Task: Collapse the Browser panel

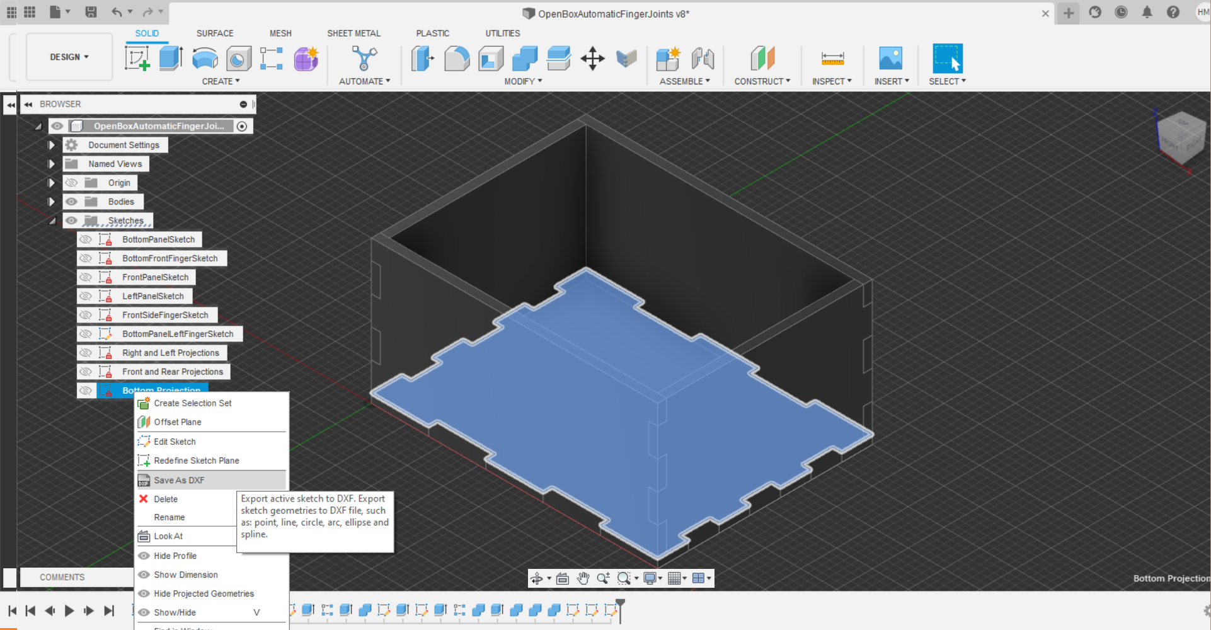Action: point(28,105)
